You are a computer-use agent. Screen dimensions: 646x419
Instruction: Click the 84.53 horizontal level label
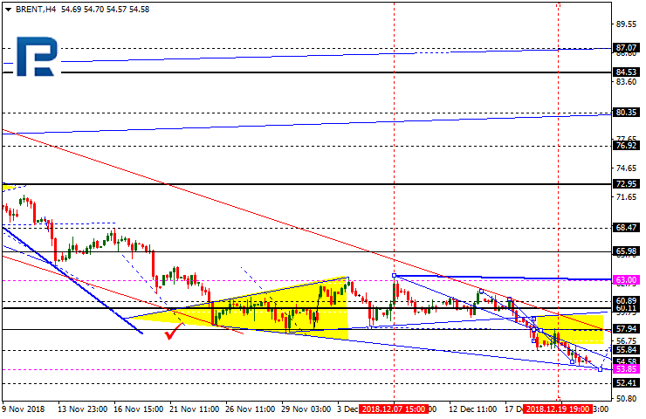[626, 72]
